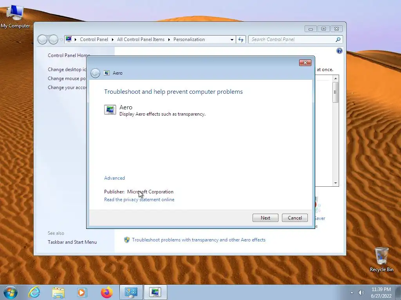Image resolution: width=401 pixels, height=300 pixels.
Task: Click the small Aero title bar icon
Action: coord(107,73)
